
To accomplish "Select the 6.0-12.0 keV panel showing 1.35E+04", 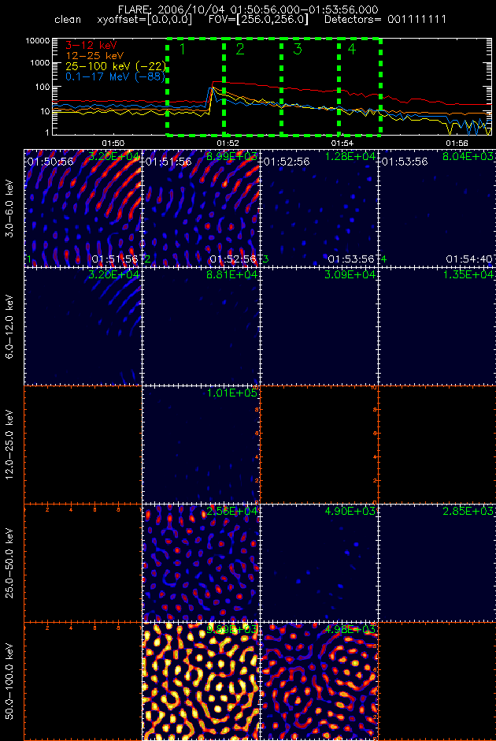I will [436, 326].
